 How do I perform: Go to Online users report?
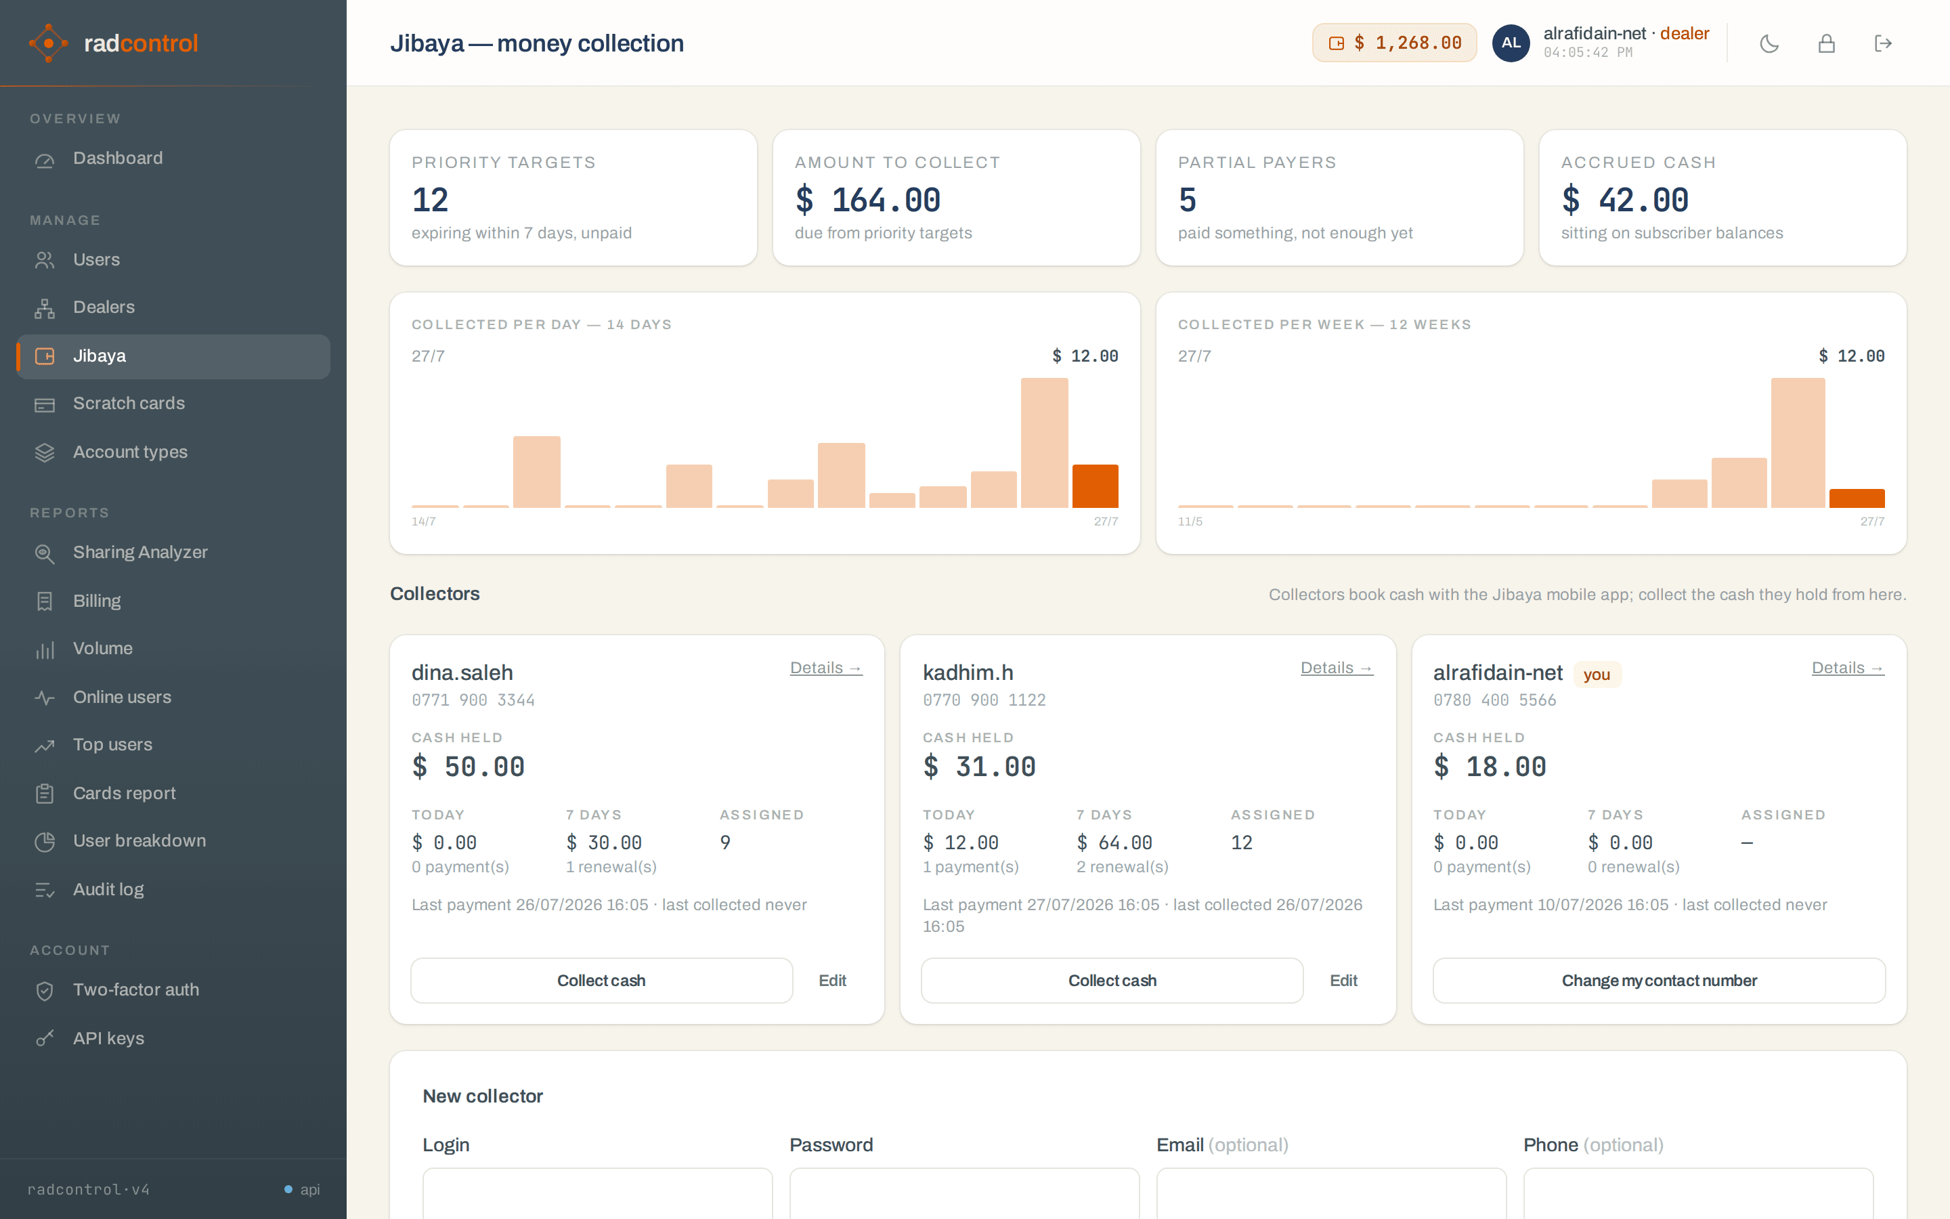pos(173,698)
